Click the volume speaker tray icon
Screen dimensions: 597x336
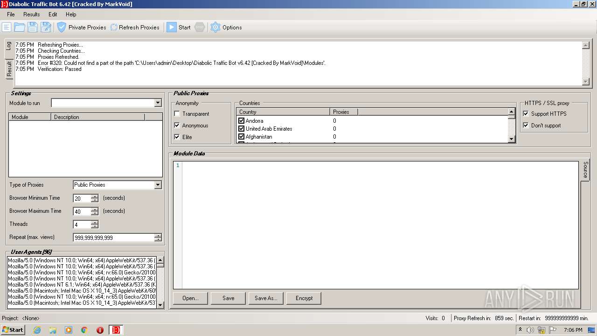(x=530, y=330)
